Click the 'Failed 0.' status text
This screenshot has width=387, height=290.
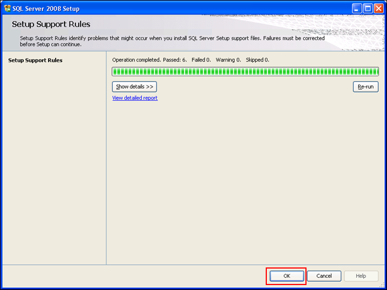click(201, 60)
